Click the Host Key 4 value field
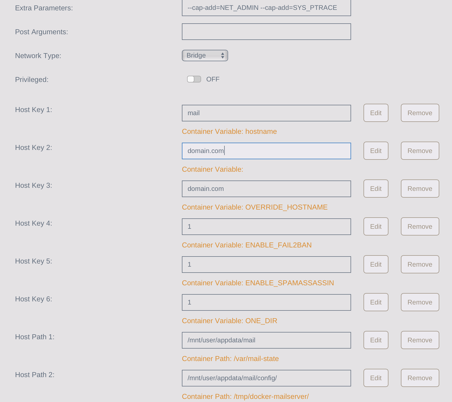Viewport: 452px width, 402px height. 266,227
